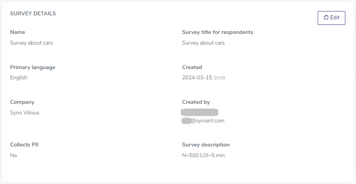Click the creation date 2024-03-15
The image size is (356, 184).
tap(197, 78)
